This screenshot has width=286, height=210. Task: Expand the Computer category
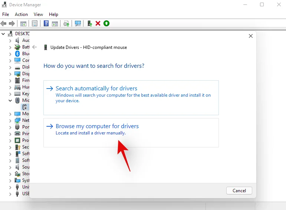pyautogui.click(x=10, y=61)
